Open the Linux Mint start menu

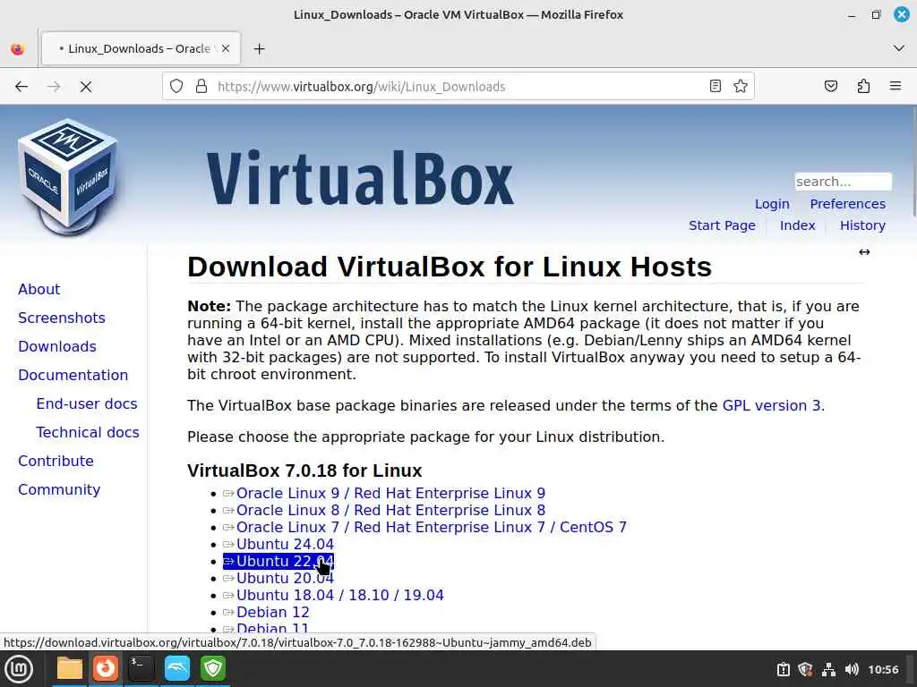[x=19, y=669]
